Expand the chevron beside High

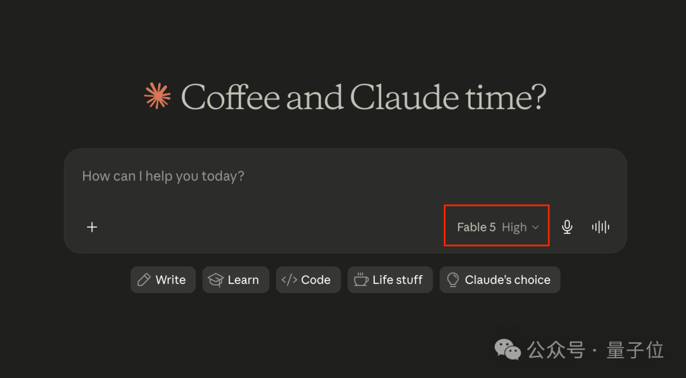(535, 227)
